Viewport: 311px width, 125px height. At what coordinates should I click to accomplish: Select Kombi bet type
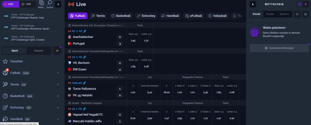[270, 14]
